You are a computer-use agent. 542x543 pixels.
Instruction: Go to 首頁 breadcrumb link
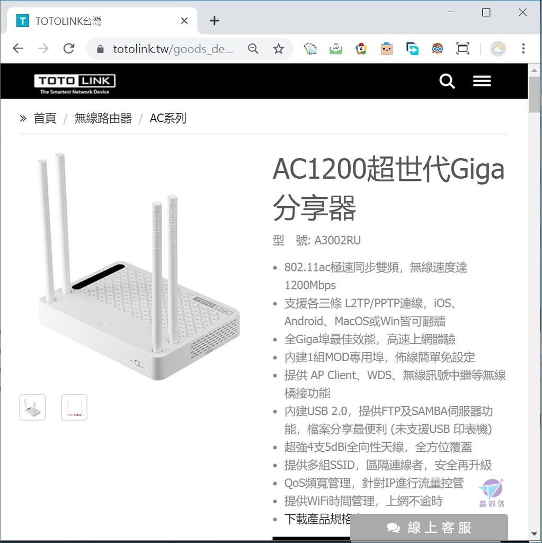[x=45, y=118]
